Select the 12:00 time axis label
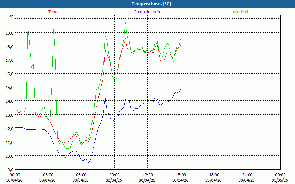The width and height of the screenshot is (295, 184). coord(148,175)
